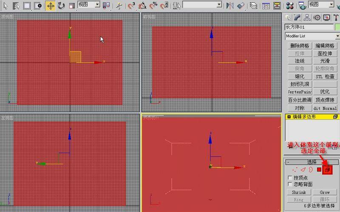This screenshot has width=340, height=212.
Task: Select the Polygon sub-object level icon
Action: 319,170
